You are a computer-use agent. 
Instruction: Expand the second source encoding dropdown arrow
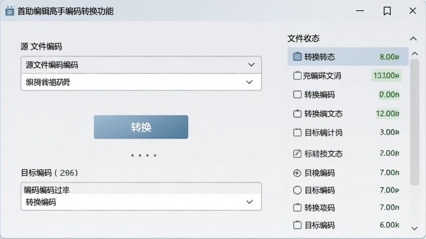pos(250,82)
